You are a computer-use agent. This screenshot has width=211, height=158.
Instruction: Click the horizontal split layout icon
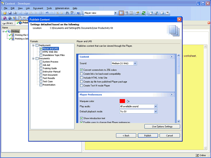126,13
